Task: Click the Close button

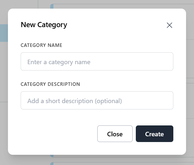Action: tap(115, 134)
